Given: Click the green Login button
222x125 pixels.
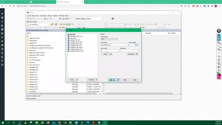Looking at the screenshot, I should pyautogui.click(x=113, y=80).
